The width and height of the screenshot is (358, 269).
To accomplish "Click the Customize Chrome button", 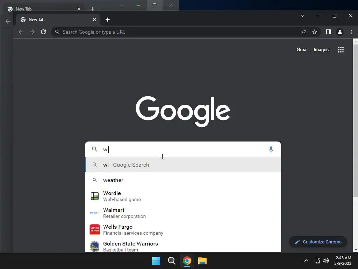I will click(x=318, y=242).
